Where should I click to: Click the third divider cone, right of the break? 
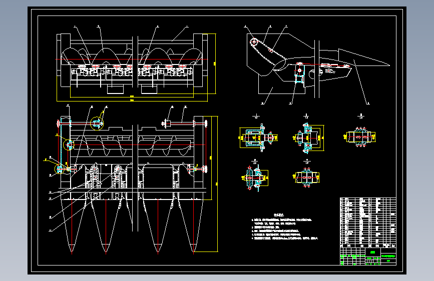tap(158, 225)
